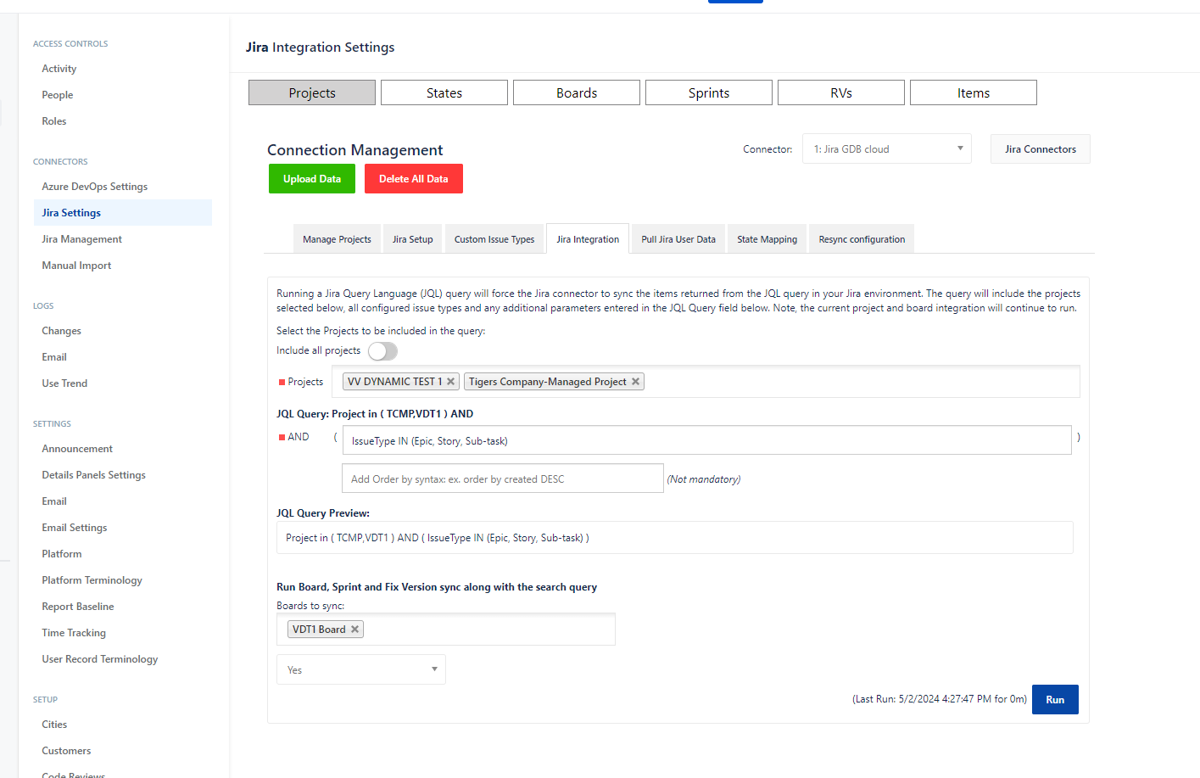Open Platform Terminology
This screenshot has height=778, width=1200.
coord(92,580)
